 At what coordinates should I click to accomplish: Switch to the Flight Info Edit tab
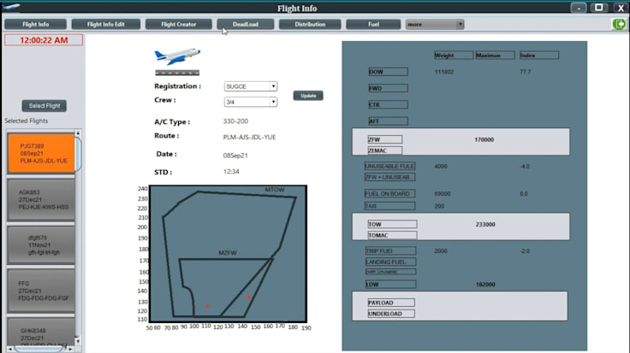(x=103, y=24)
